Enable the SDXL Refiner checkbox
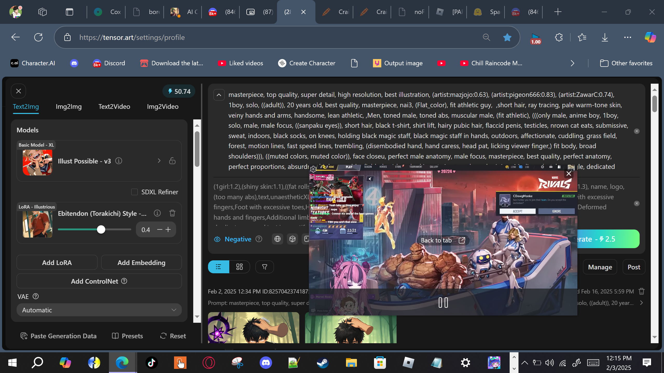The height and width of the screenshot is (373, 664). tap(134, 192)
